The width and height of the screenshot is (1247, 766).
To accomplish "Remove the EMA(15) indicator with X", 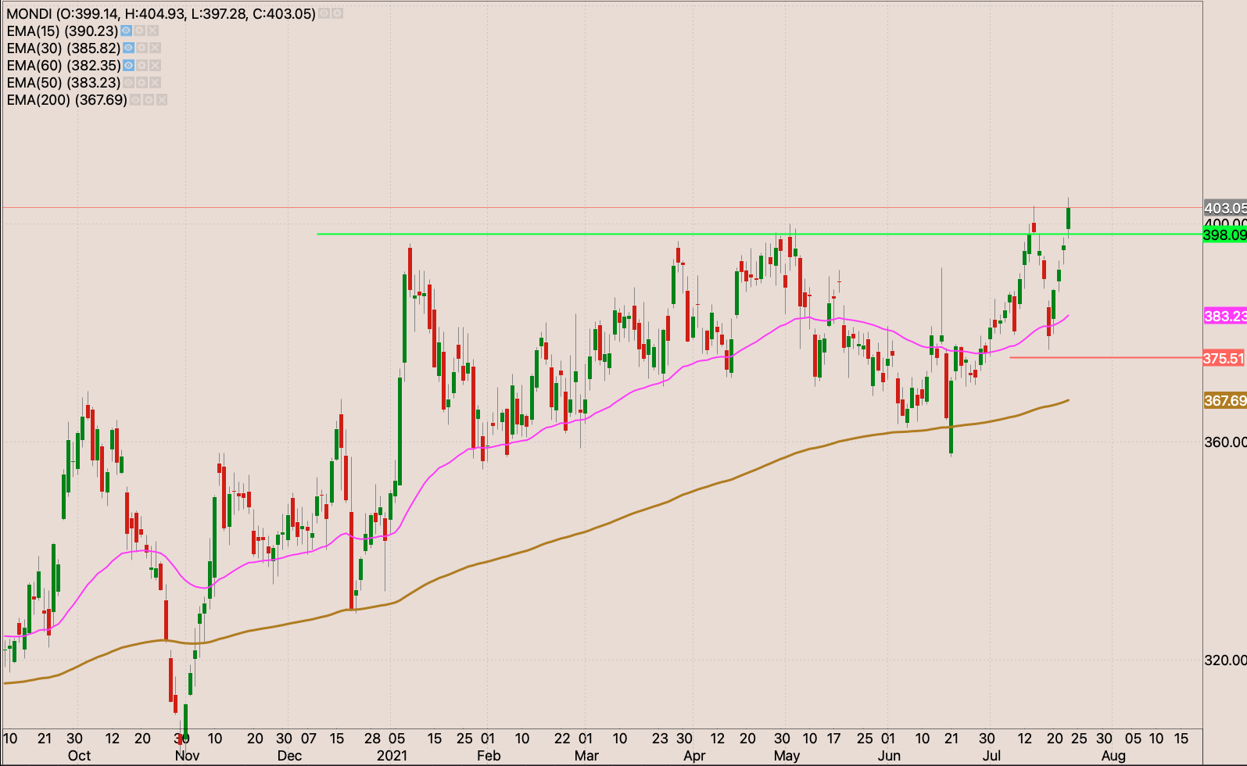I will click(152, 30).
